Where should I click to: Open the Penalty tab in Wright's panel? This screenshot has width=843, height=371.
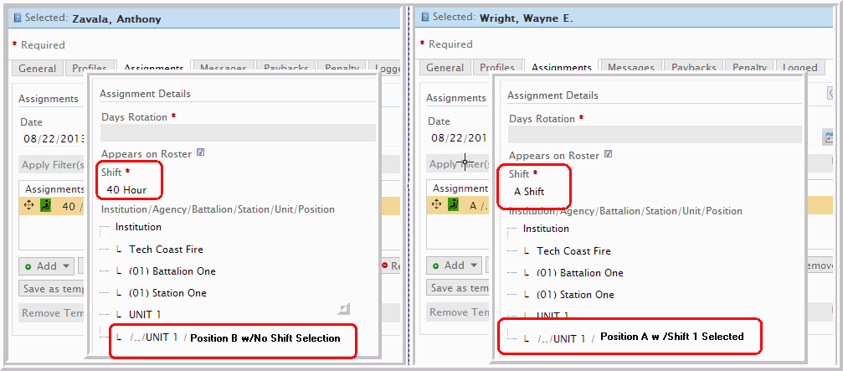click(x=748, y=68)
